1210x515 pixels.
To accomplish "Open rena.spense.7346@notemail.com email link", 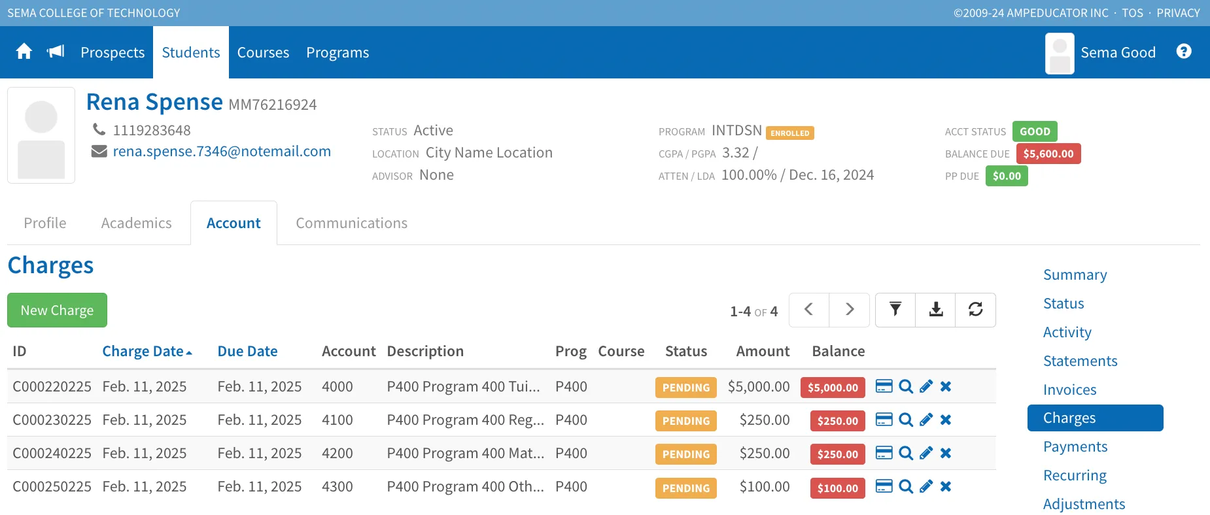I will tap(222, 152).
